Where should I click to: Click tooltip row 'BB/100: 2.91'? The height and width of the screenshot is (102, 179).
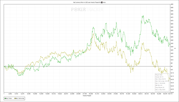pos(159,85)
